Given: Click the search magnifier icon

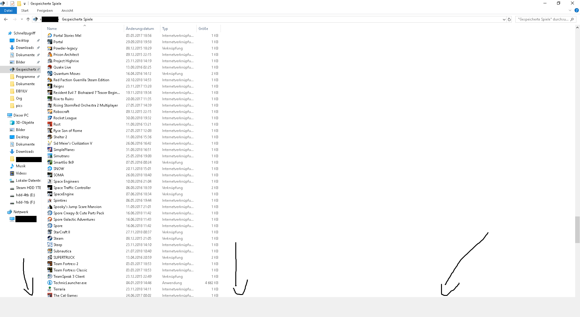Looking at the screenshot, I should 572,19.
